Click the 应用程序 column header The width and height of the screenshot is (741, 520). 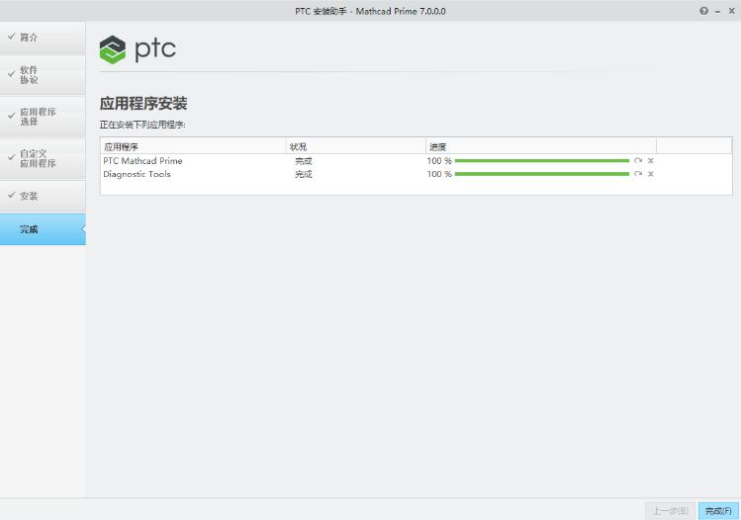[x=193, y=146]
